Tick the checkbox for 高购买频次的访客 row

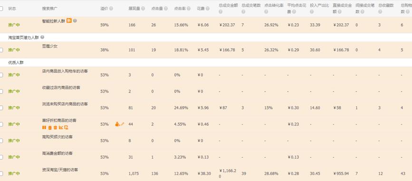tap(1, 141)
